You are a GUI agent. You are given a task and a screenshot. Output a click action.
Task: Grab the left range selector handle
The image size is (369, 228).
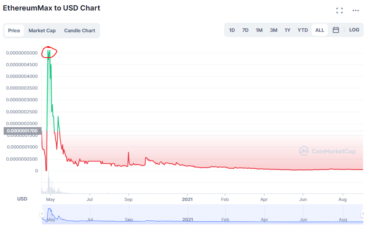coord(42,213)
